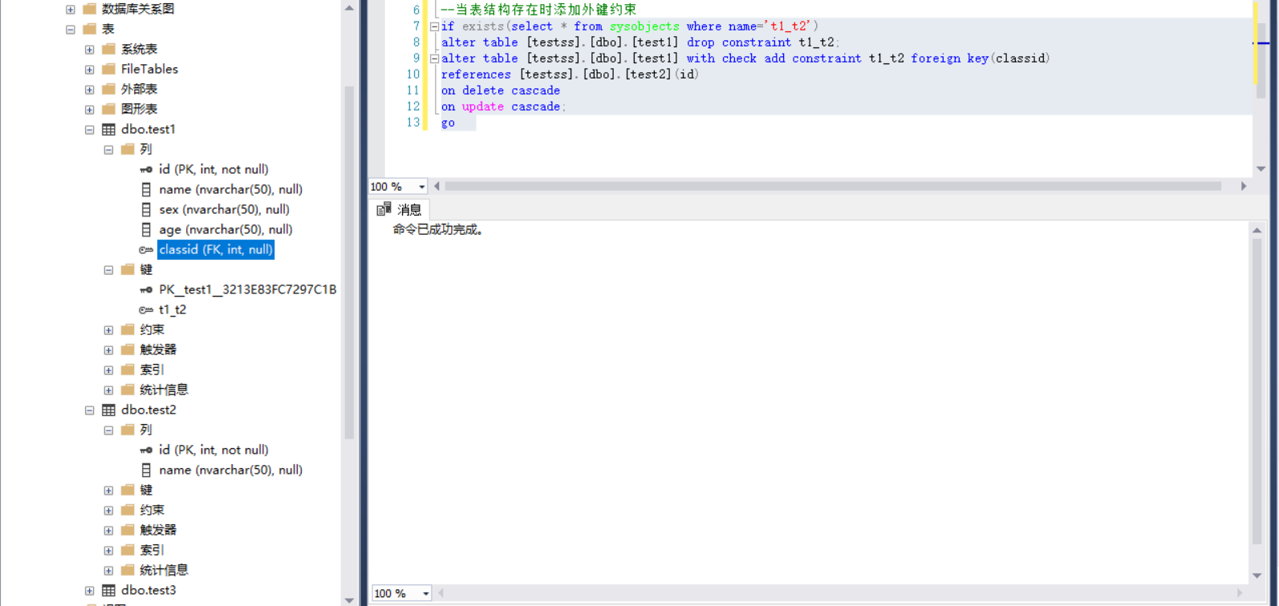1279x606 pixels.
Task: Expand the 约束 folder under dbo.test2
Action: click(108, 511)
